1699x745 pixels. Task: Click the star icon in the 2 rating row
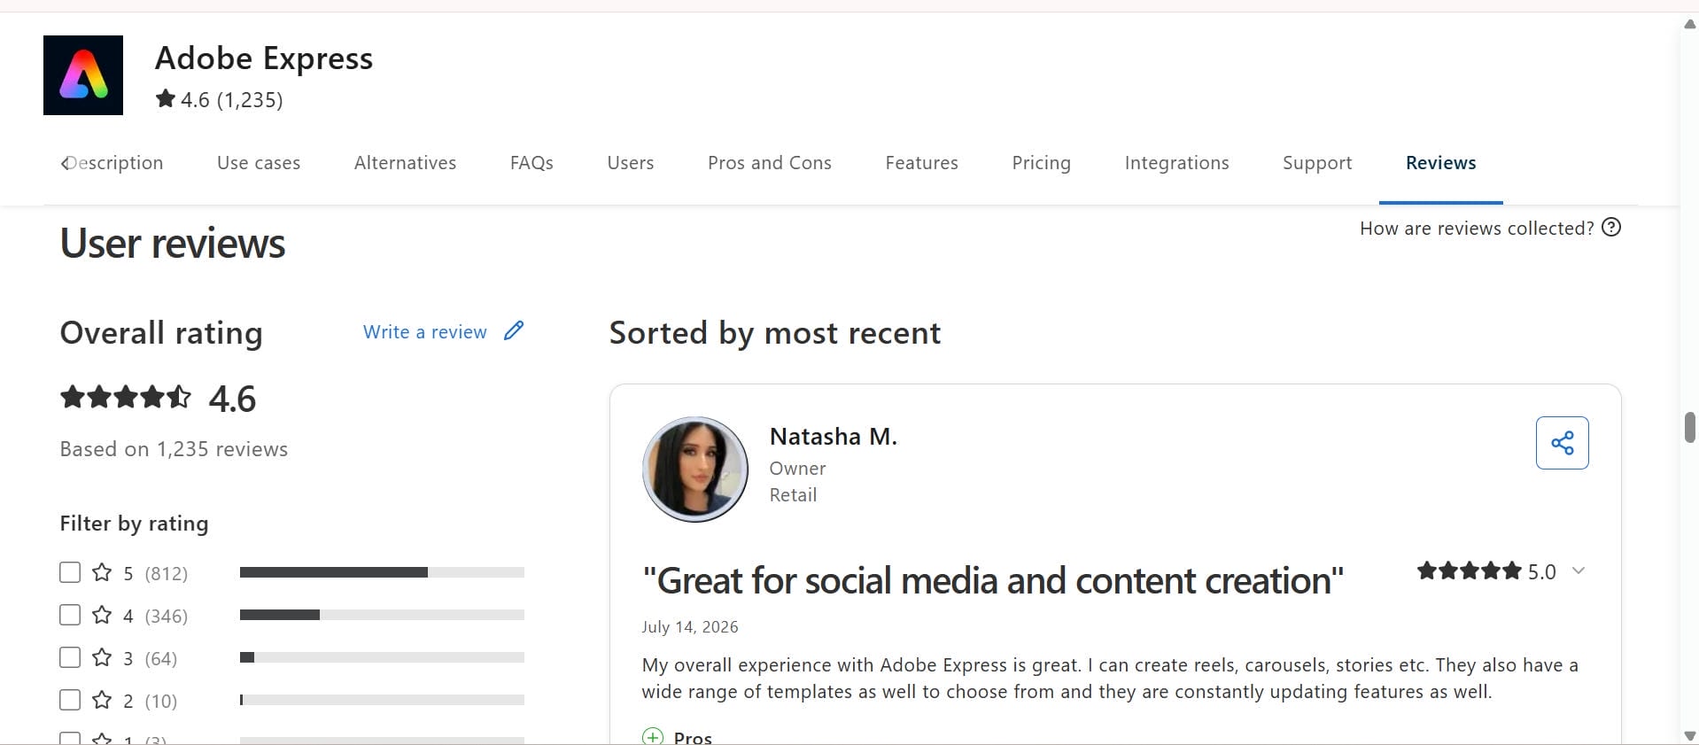tap(102, 700)
